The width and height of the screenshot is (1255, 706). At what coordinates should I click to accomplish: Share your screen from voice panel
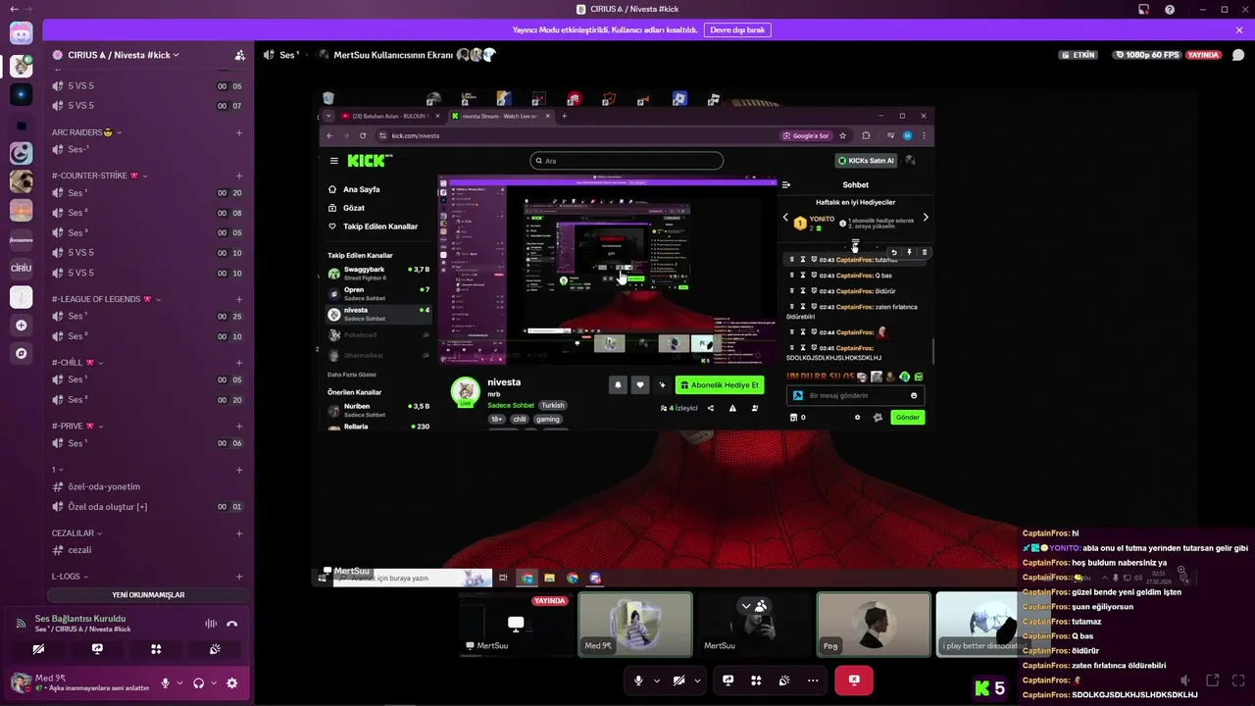97,649
